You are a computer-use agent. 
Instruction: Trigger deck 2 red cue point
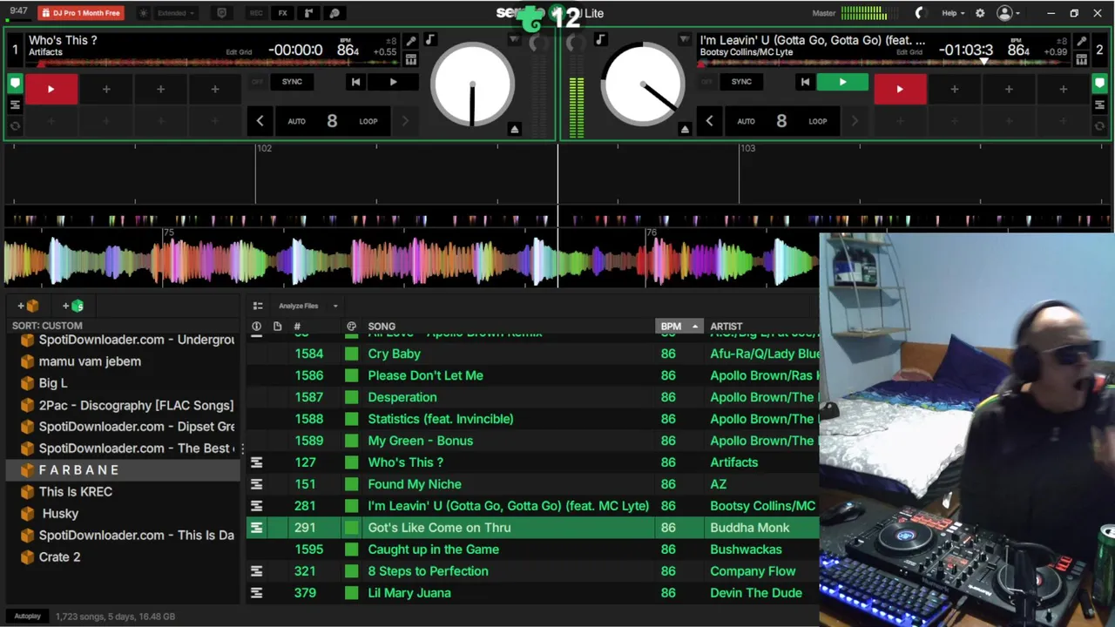pyautogui.click(x=900, y=89)
